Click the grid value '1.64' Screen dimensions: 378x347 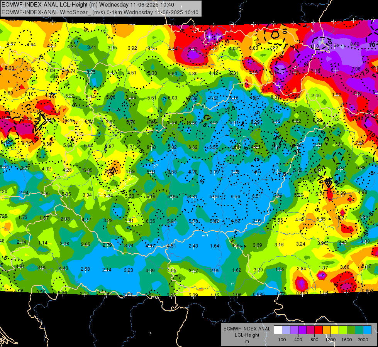point(215,246)
